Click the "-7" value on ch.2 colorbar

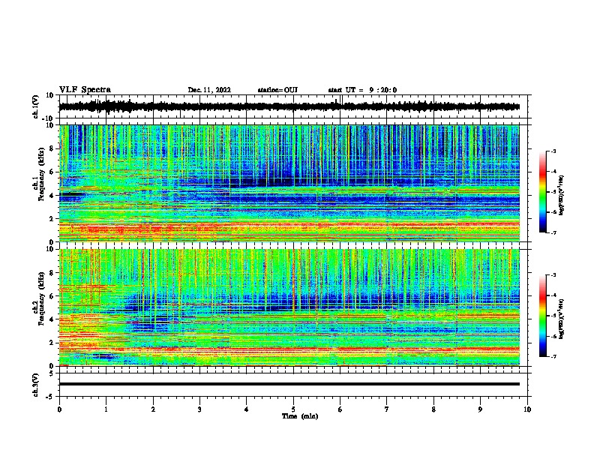553,356
